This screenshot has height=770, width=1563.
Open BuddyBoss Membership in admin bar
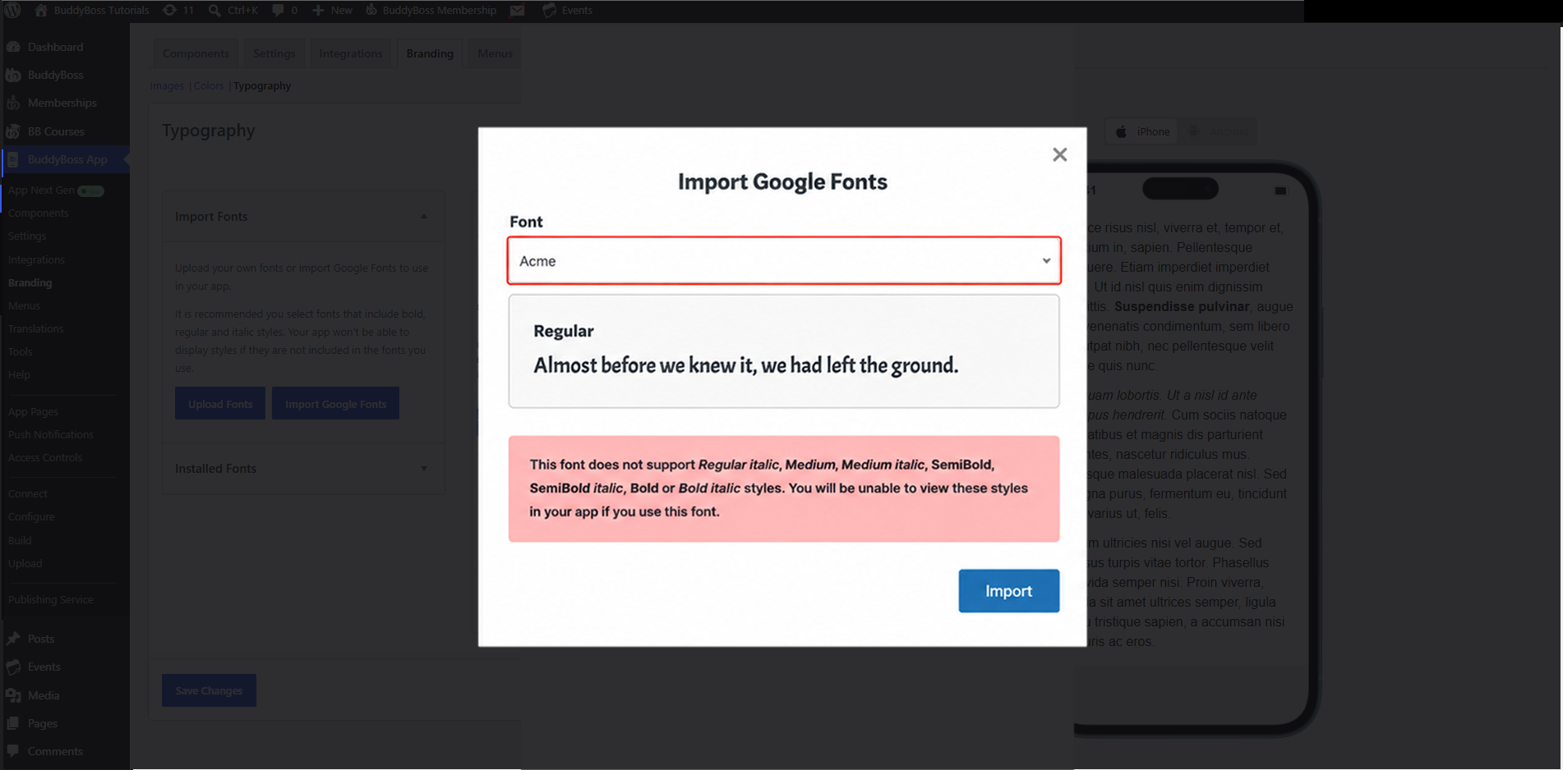coord(431,10)
